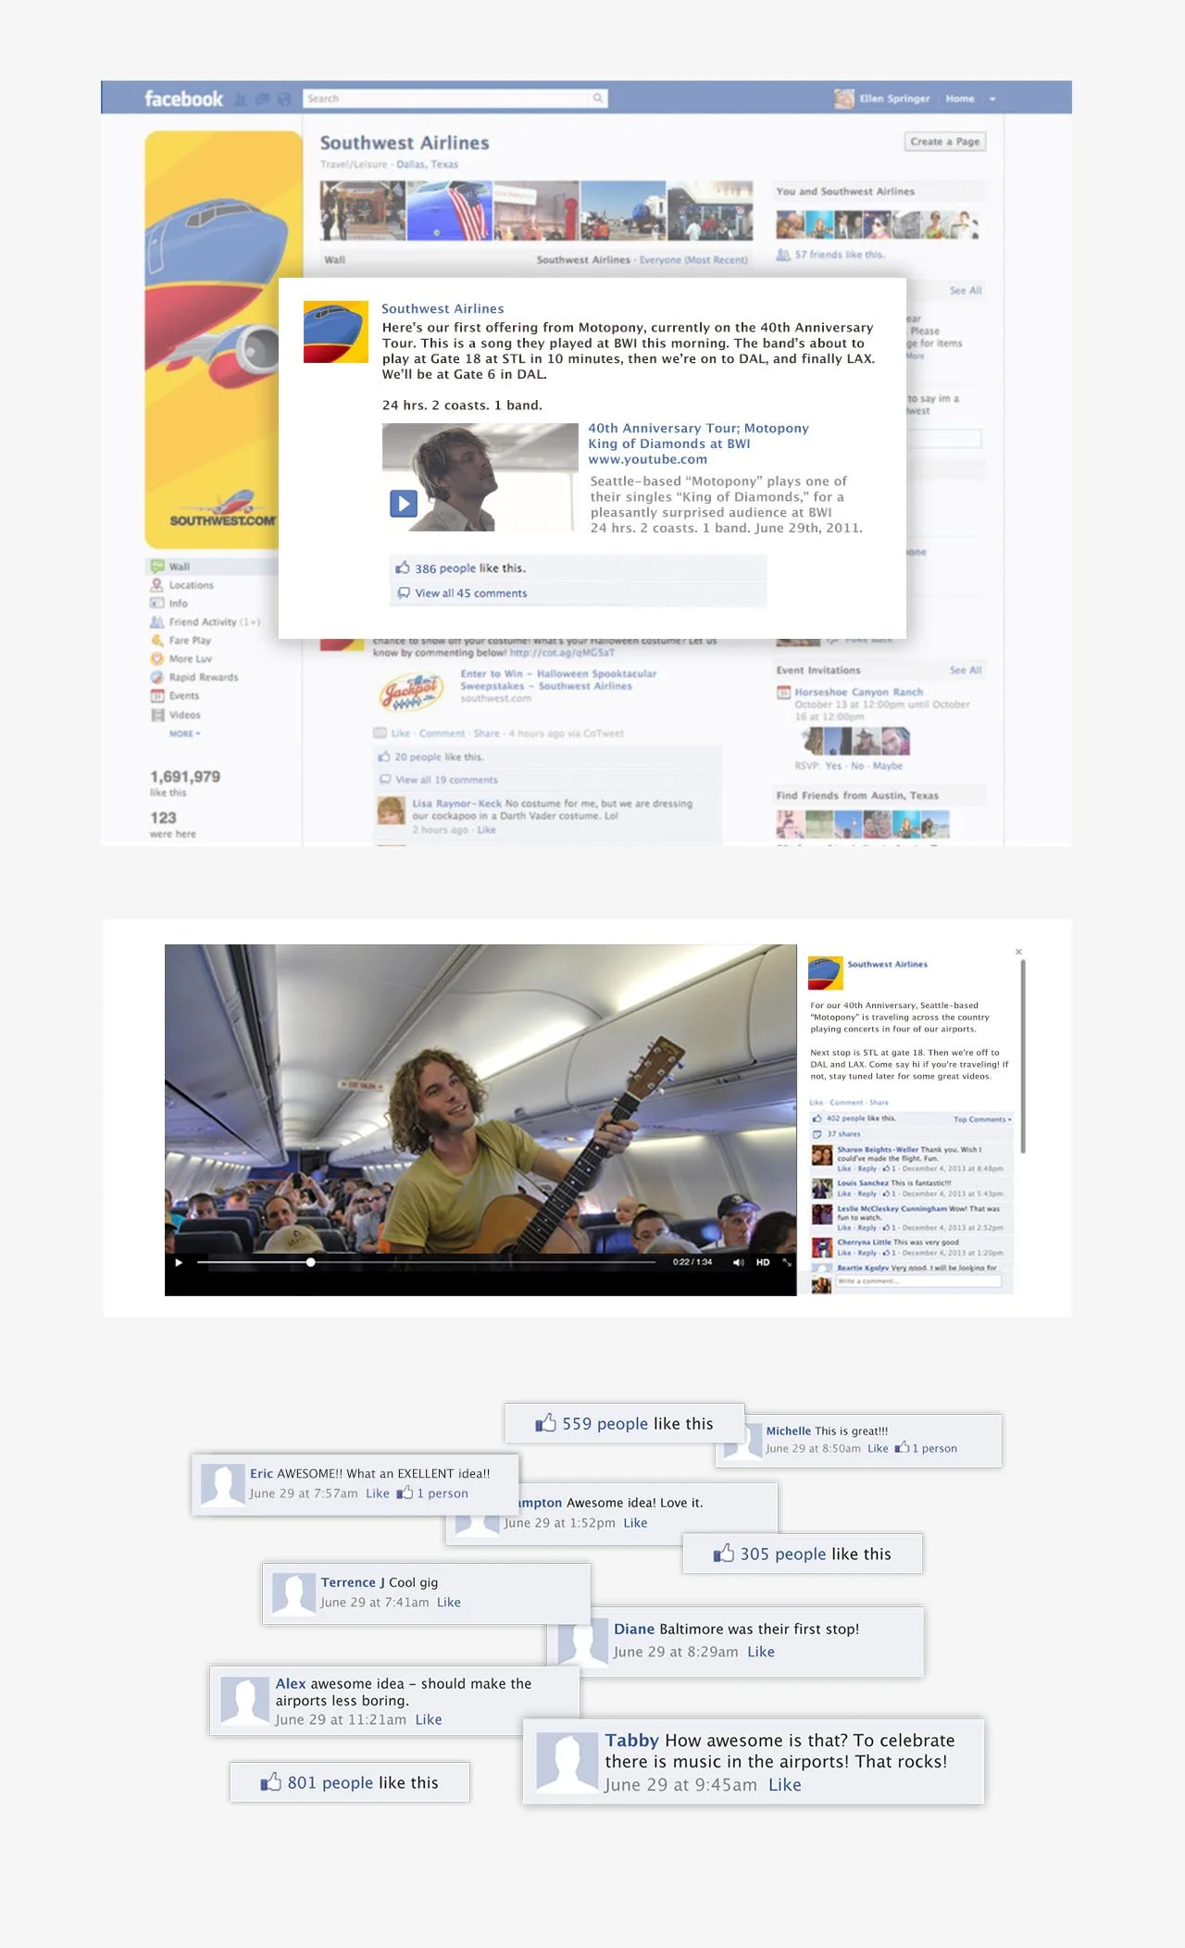Open View all 19 comments
Viewport: 1185px width, 1948px height.
point(446,780)
